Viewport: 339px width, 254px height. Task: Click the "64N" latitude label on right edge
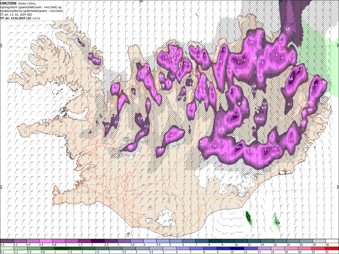click(338, 187)
